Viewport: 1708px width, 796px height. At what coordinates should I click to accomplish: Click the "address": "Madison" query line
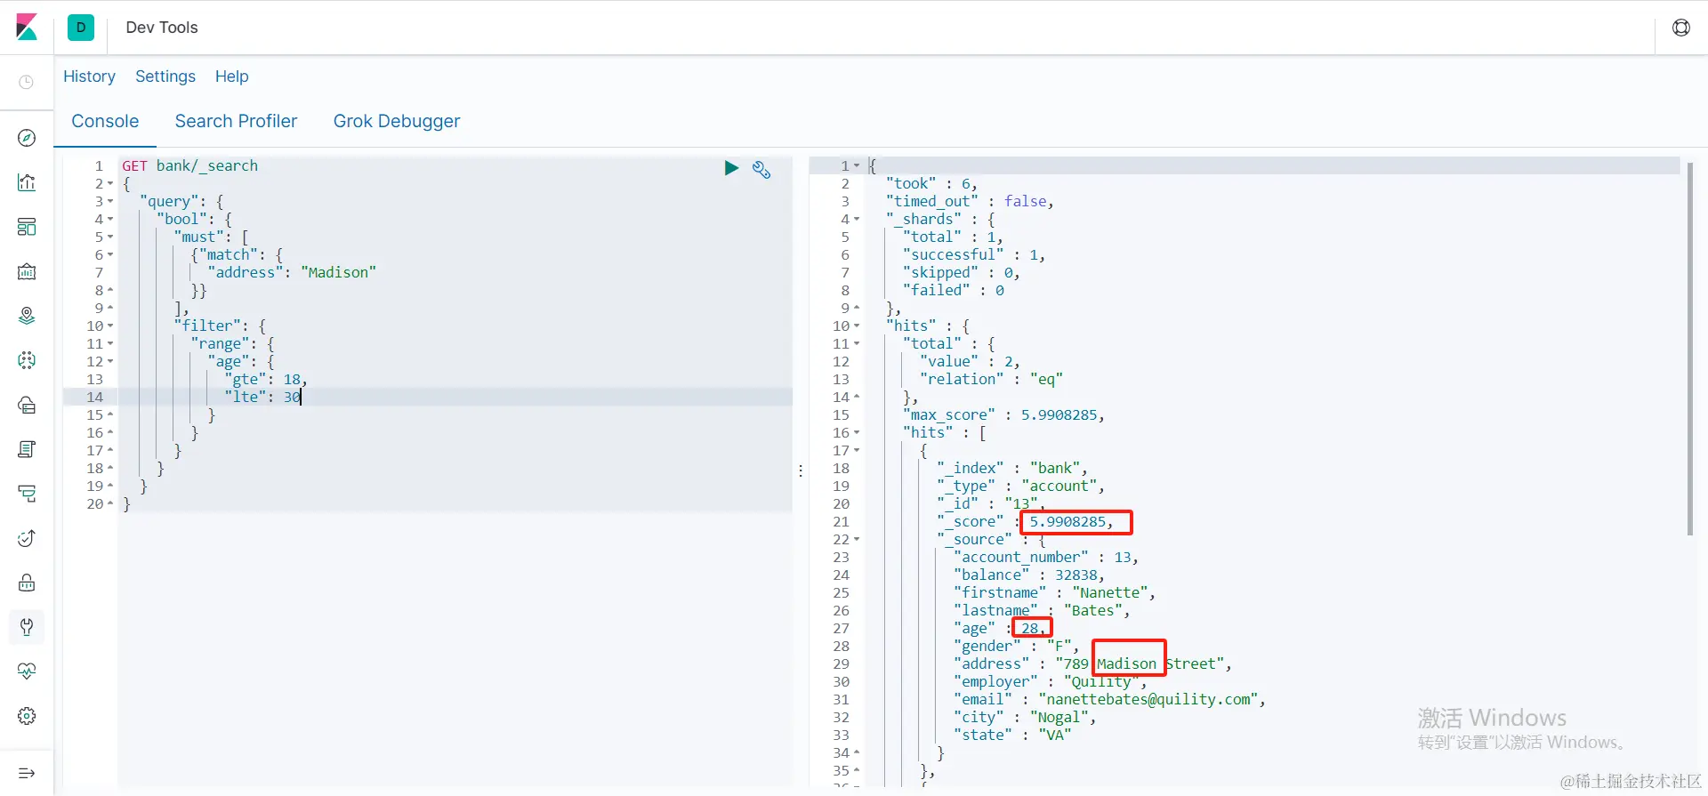[292, 272]
